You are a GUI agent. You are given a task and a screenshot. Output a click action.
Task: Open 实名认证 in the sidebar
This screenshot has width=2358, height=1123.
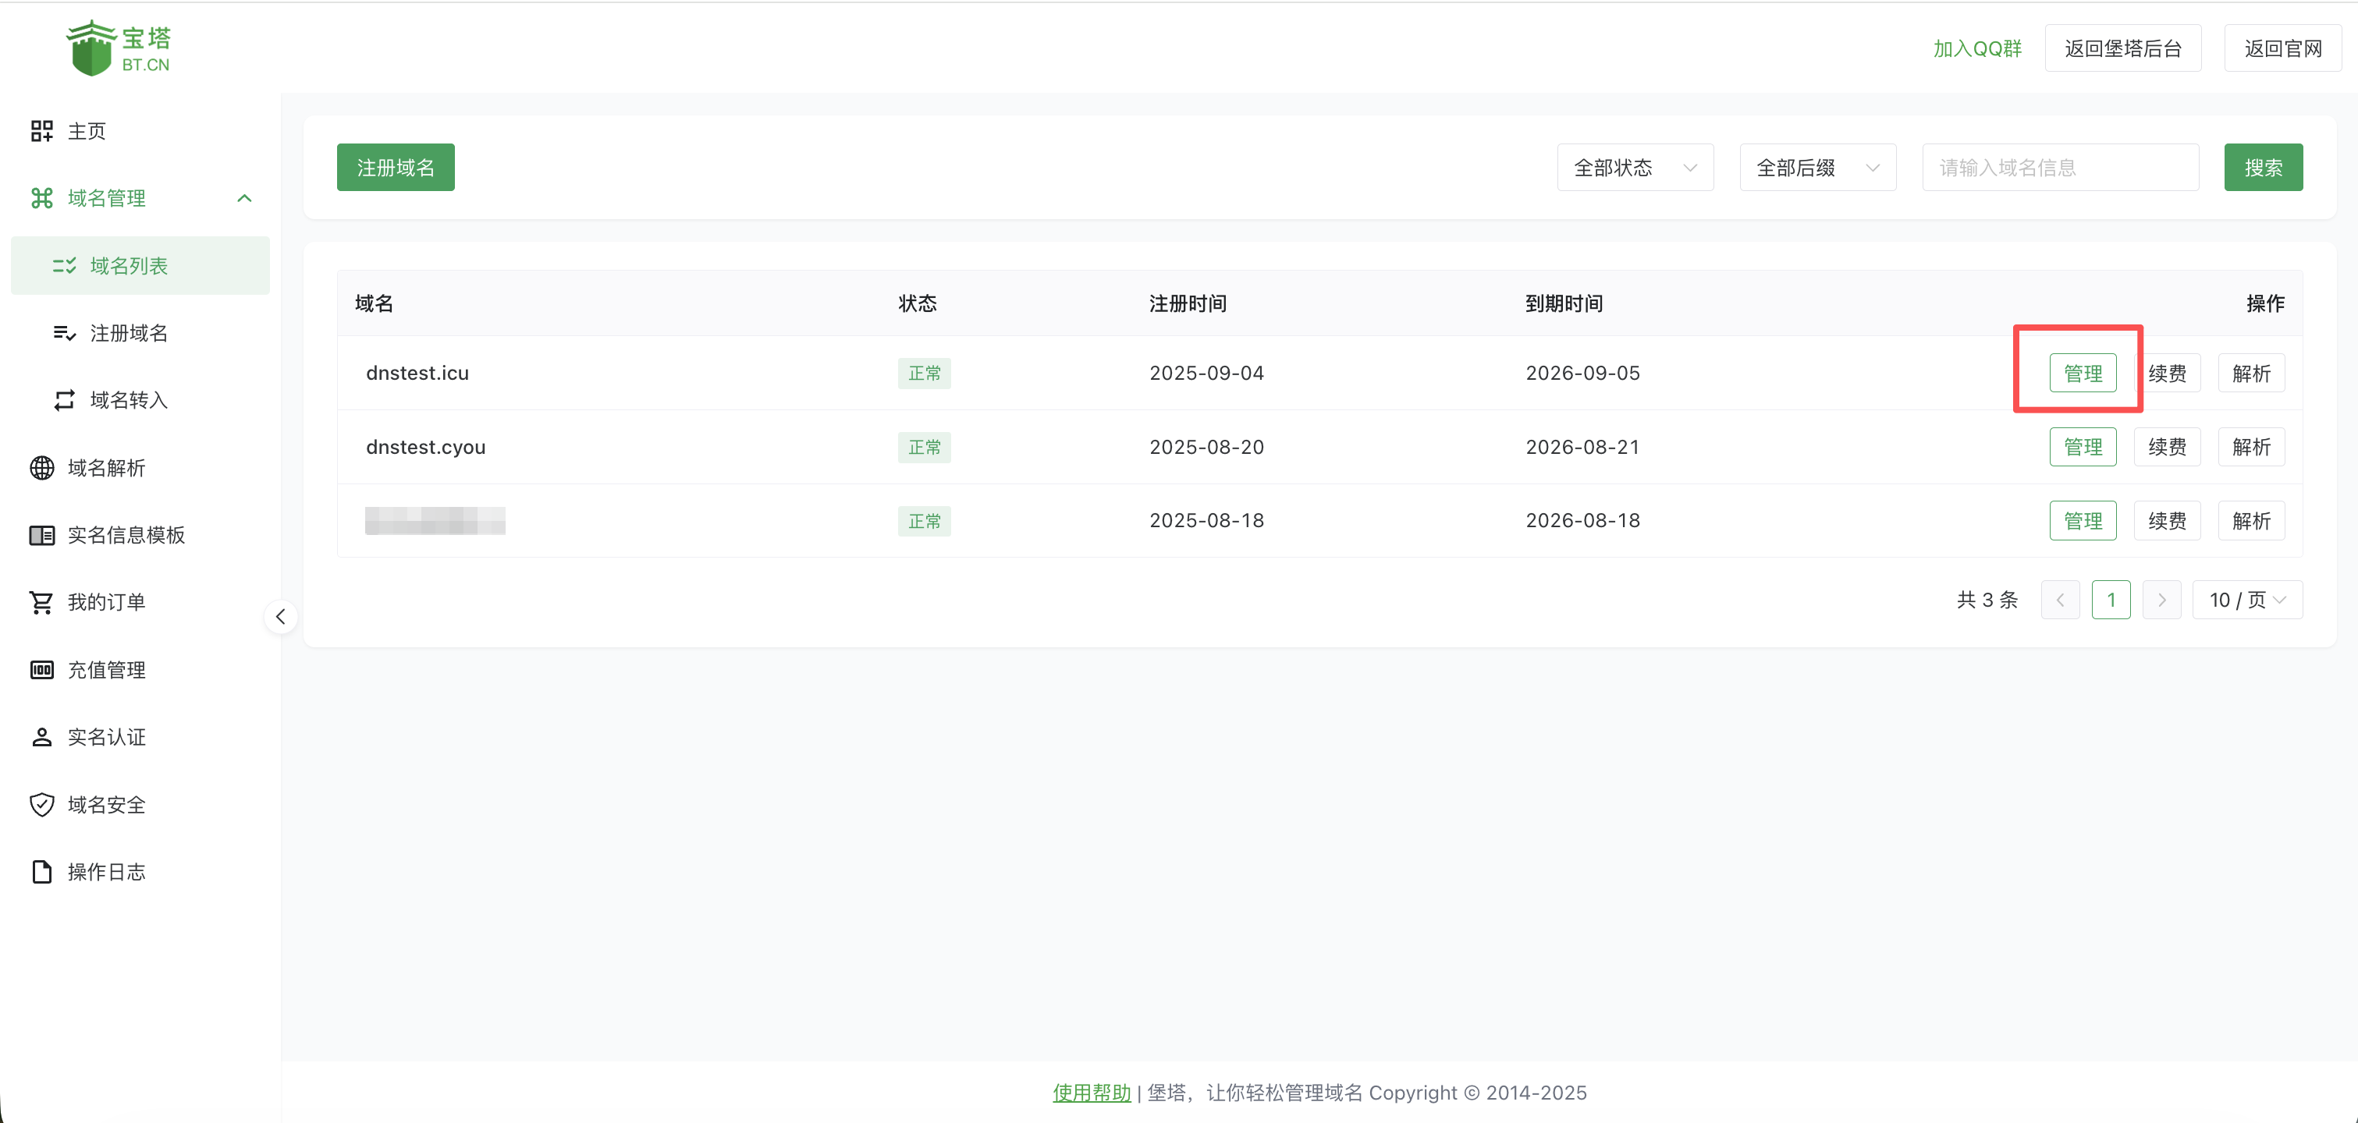click(x=106, y=737)
